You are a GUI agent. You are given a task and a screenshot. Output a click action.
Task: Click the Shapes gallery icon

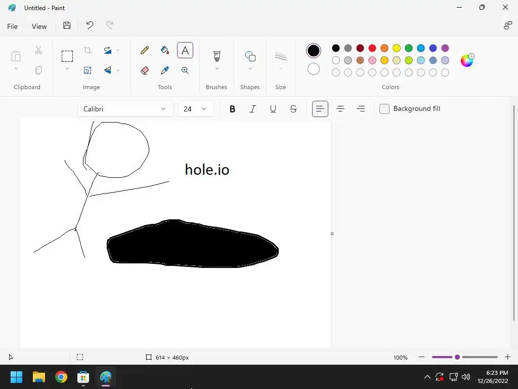click(250, 56)
